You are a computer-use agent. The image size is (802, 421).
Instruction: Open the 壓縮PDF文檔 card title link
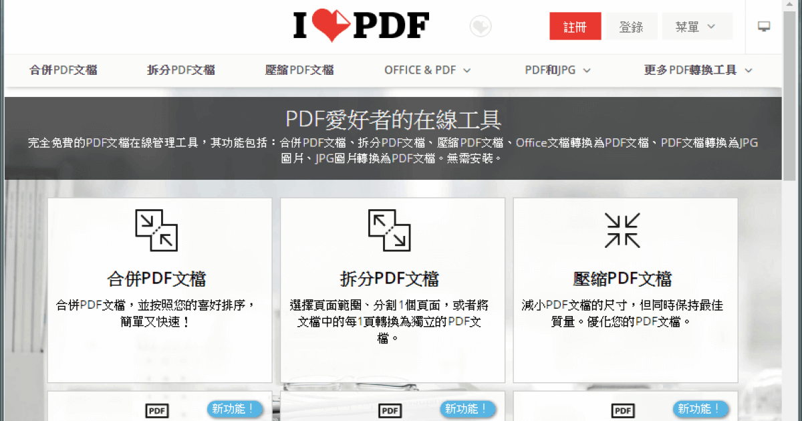click(622, 279)
